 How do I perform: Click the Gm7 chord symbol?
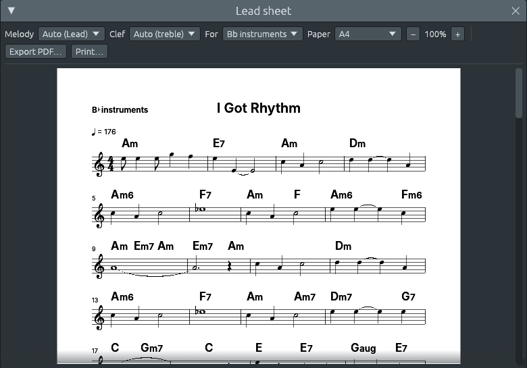point(151,348)
